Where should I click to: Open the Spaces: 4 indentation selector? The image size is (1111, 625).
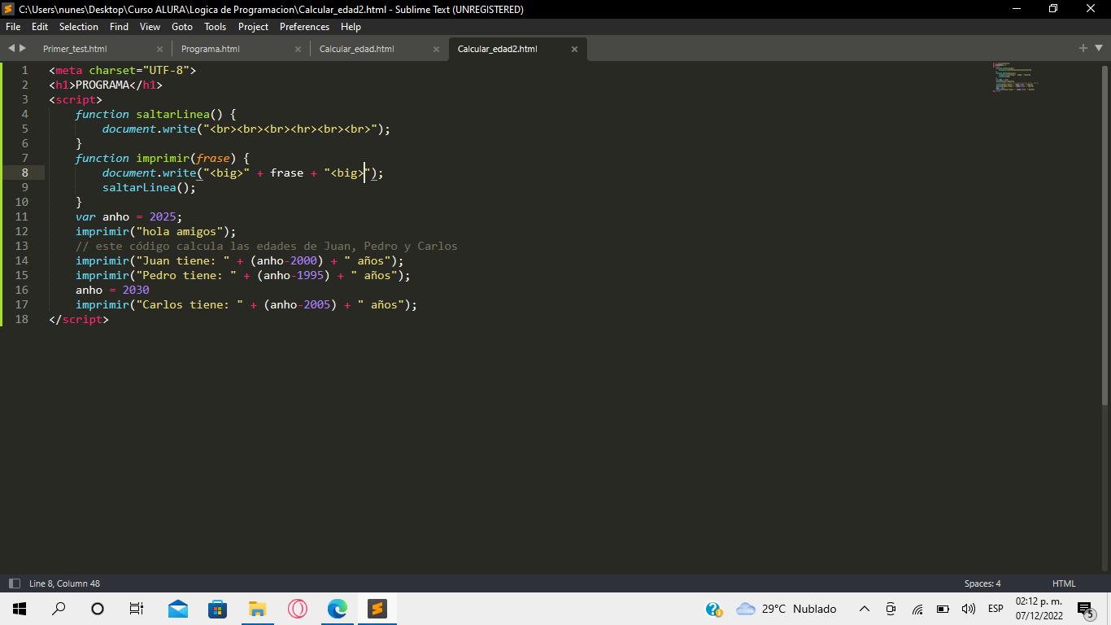tap(982, 583)
